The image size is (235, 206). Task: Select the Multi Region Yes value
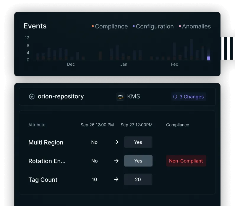coord(138,142)
